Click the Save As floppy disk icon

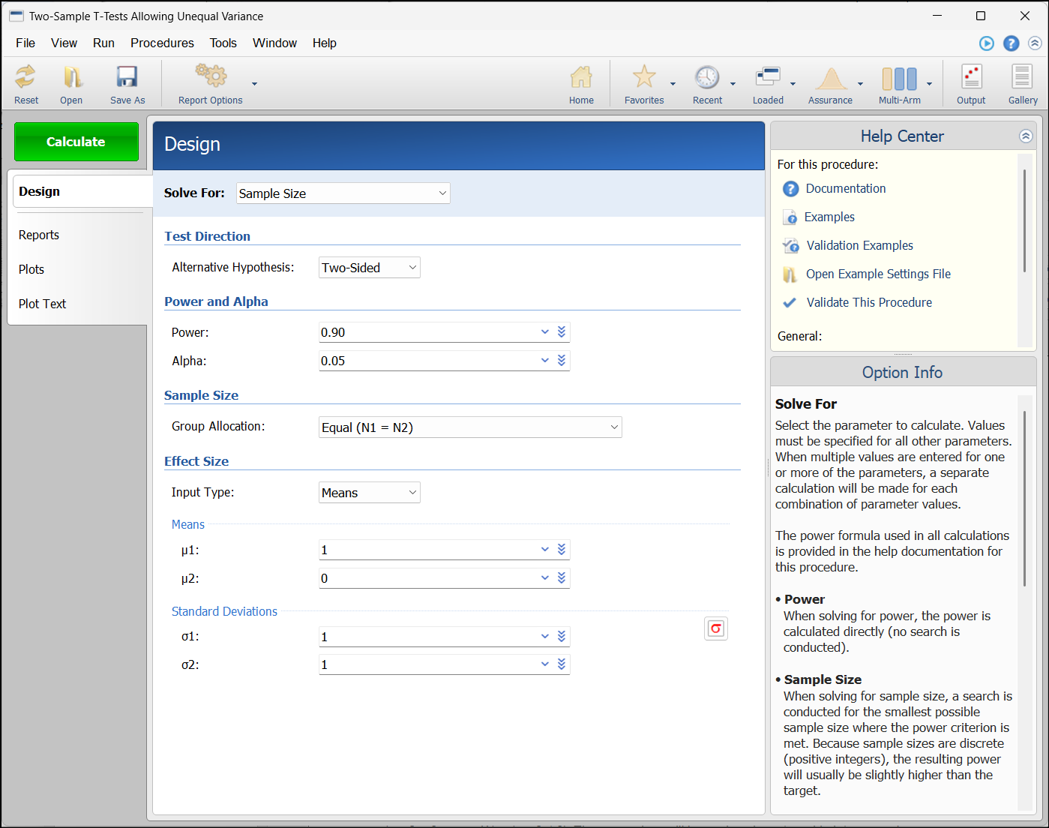tap(127, 84)
